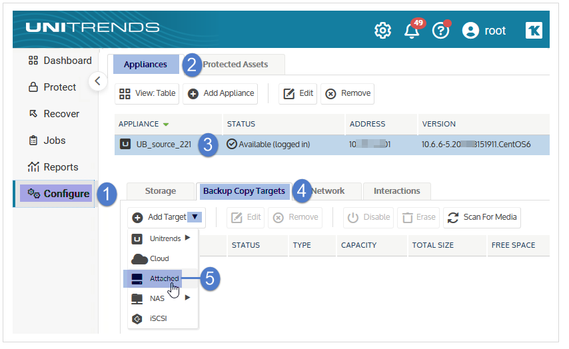Viewport: 569px width, 349px height.
Task: Click the appliance STATUS column header
Action: click(283, 124)
